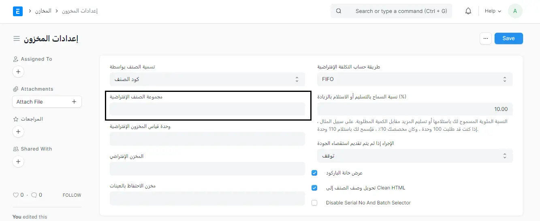540x221 pixels.
Task: Open the user avatar A menu
Action: [x=515, y=11]
